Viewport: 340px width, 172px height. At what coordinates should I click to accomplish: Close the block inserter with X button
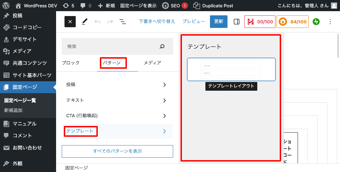(x=70, y=22)
